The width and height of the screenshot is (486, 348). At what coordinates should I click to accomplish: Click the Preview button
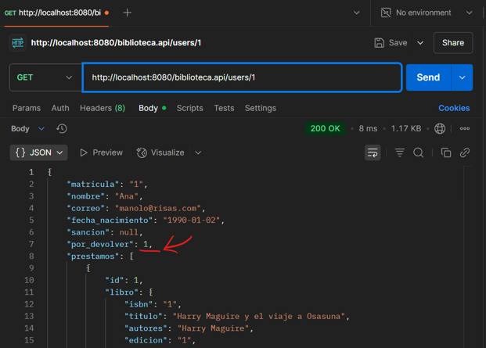pyautogui.click(x=102, y=152)
